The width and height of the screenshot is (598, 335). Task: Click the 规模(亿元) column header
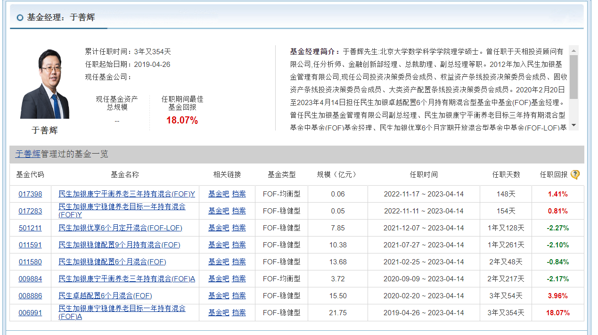pos(336,175)
